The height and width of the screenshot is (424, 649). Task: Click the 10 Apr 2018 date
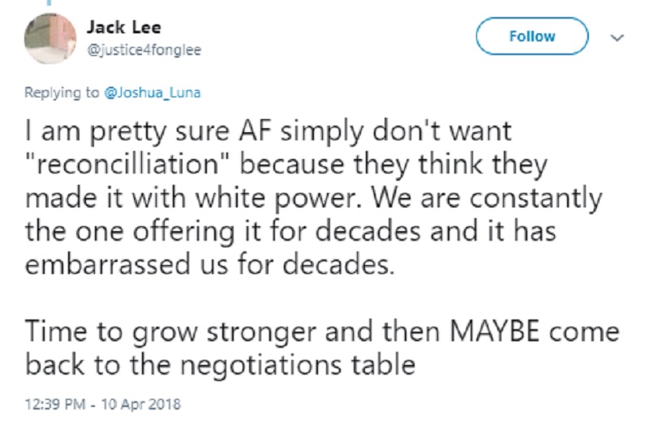click(x=140, y=404)
